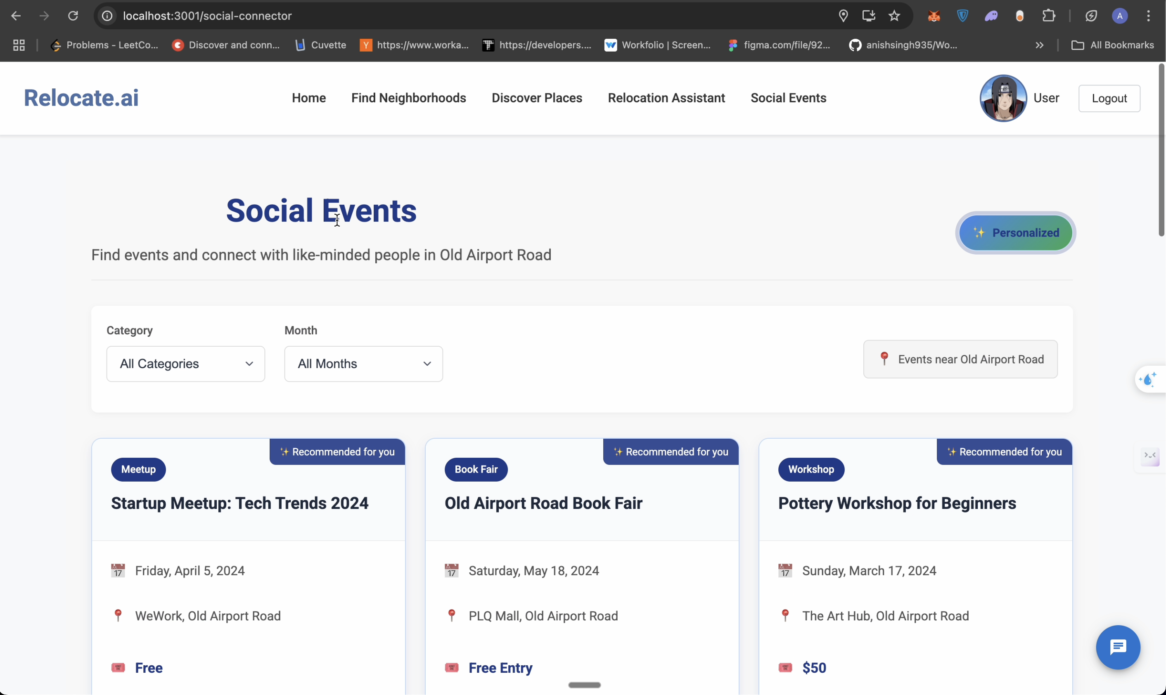Click the Meetup category badge
Screen dimensions: 1166x695
pos(138,469)
